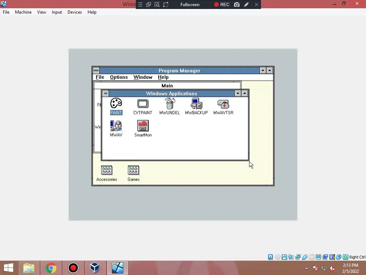The height and width of the screenshot is (275, 366).
Task: Open File Explorer from the taskbar
Action: [x=29, y=268]
